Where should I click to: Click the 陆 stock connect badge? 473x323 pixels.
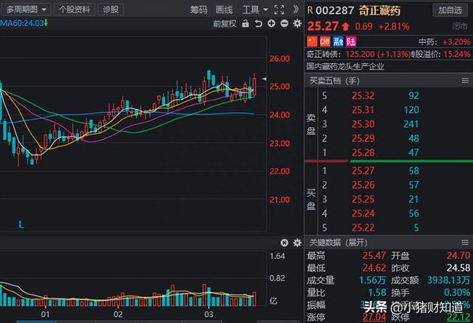coord(351,41)
